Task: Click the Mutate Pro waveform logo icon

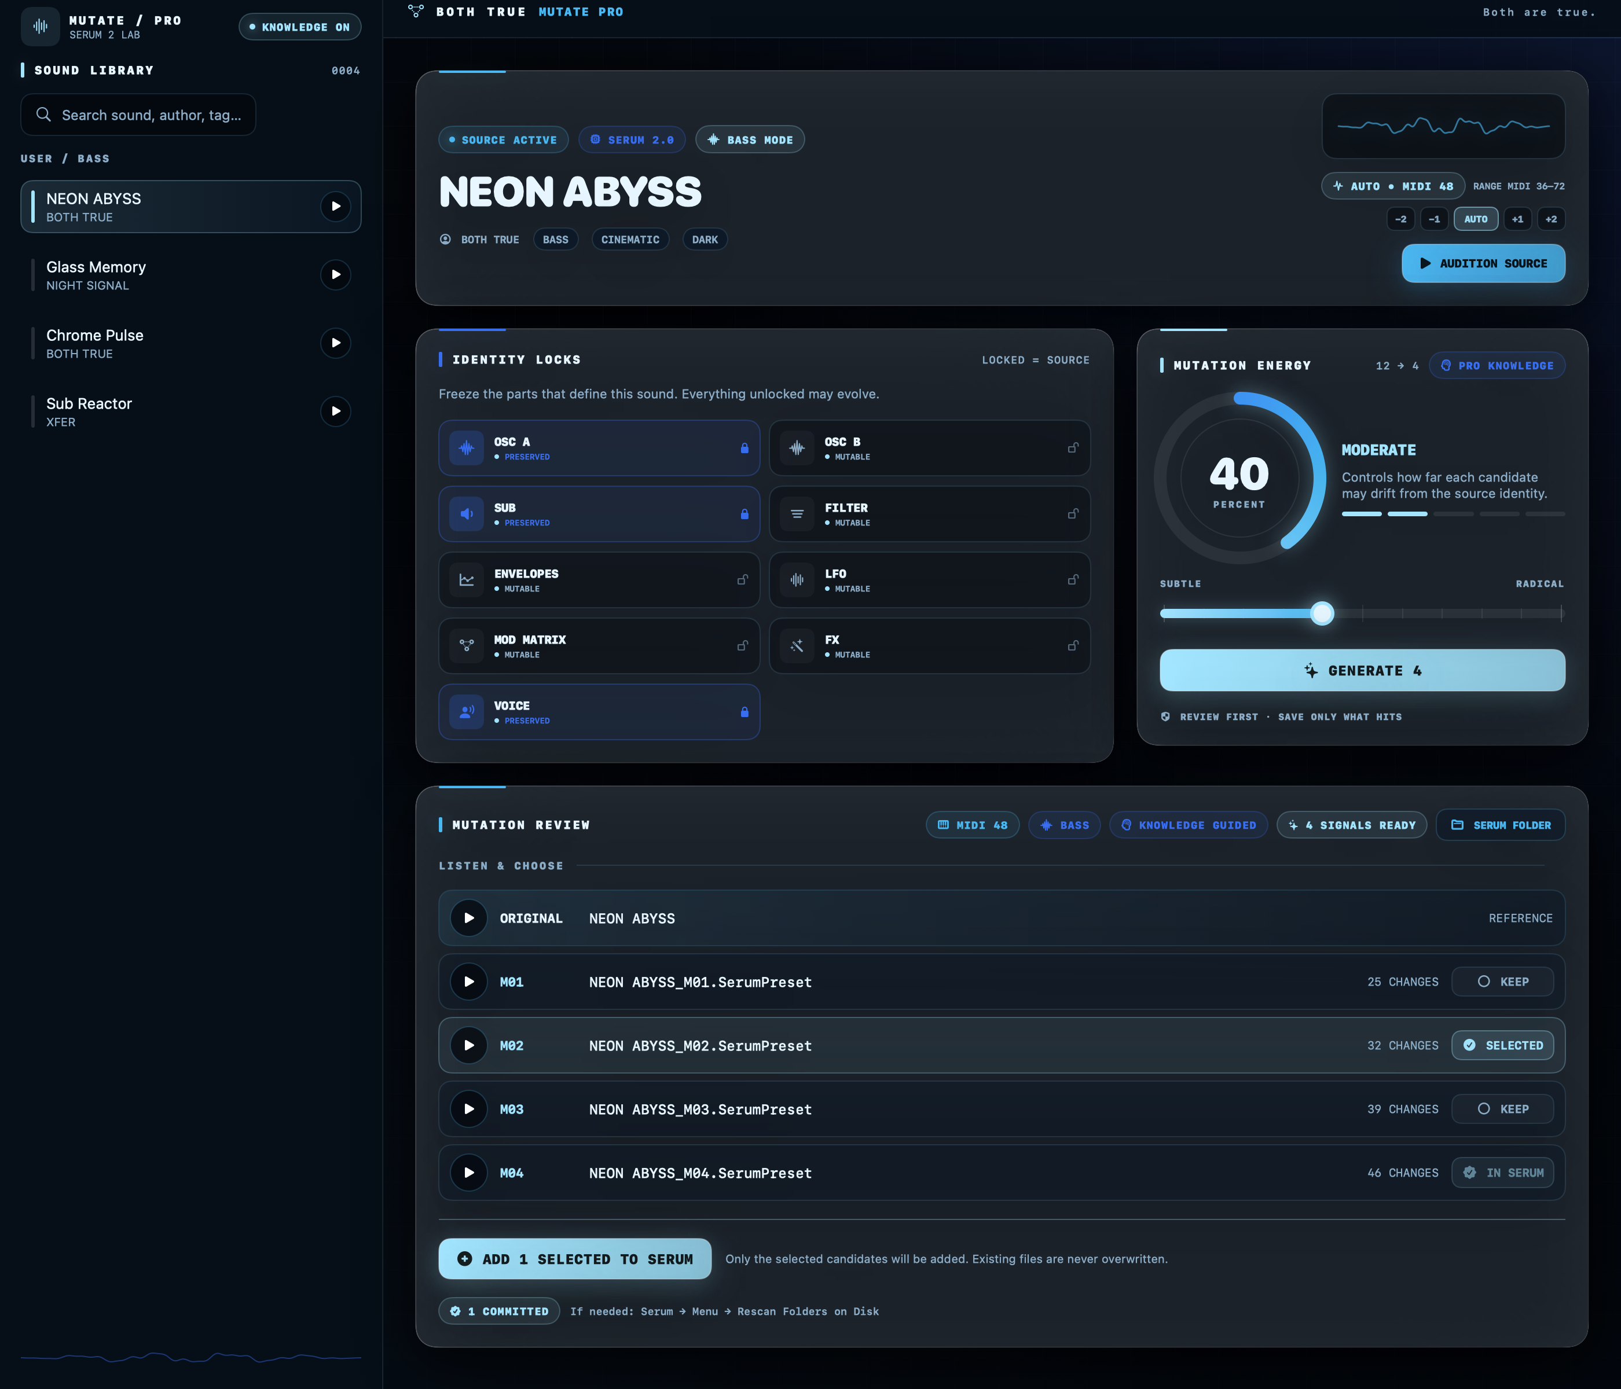Action: click(40, 27)
